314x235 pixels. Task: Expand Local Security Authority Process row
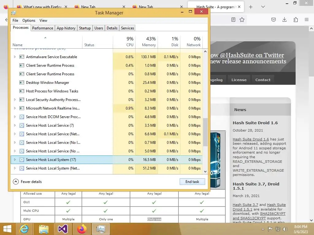15,100
